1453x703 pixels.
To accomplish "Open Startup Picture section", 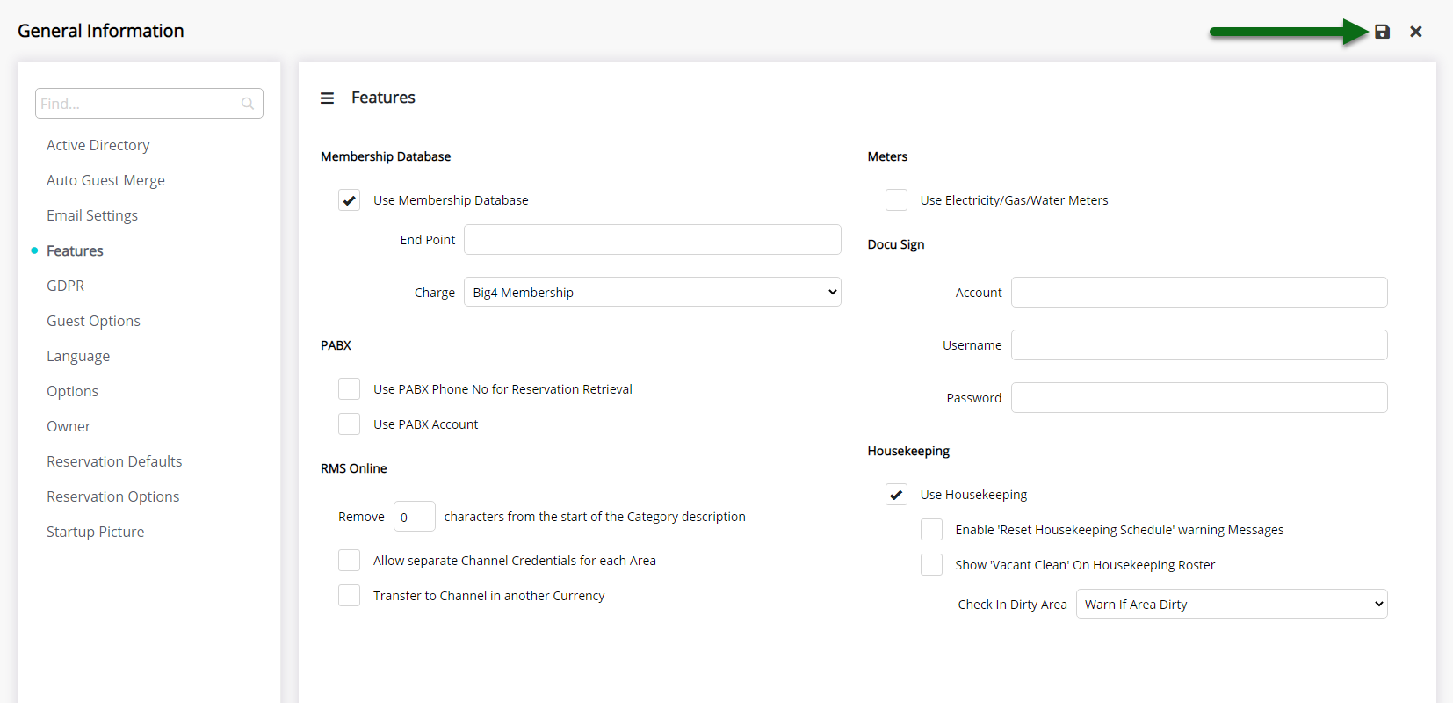I will tap(95, 532).
